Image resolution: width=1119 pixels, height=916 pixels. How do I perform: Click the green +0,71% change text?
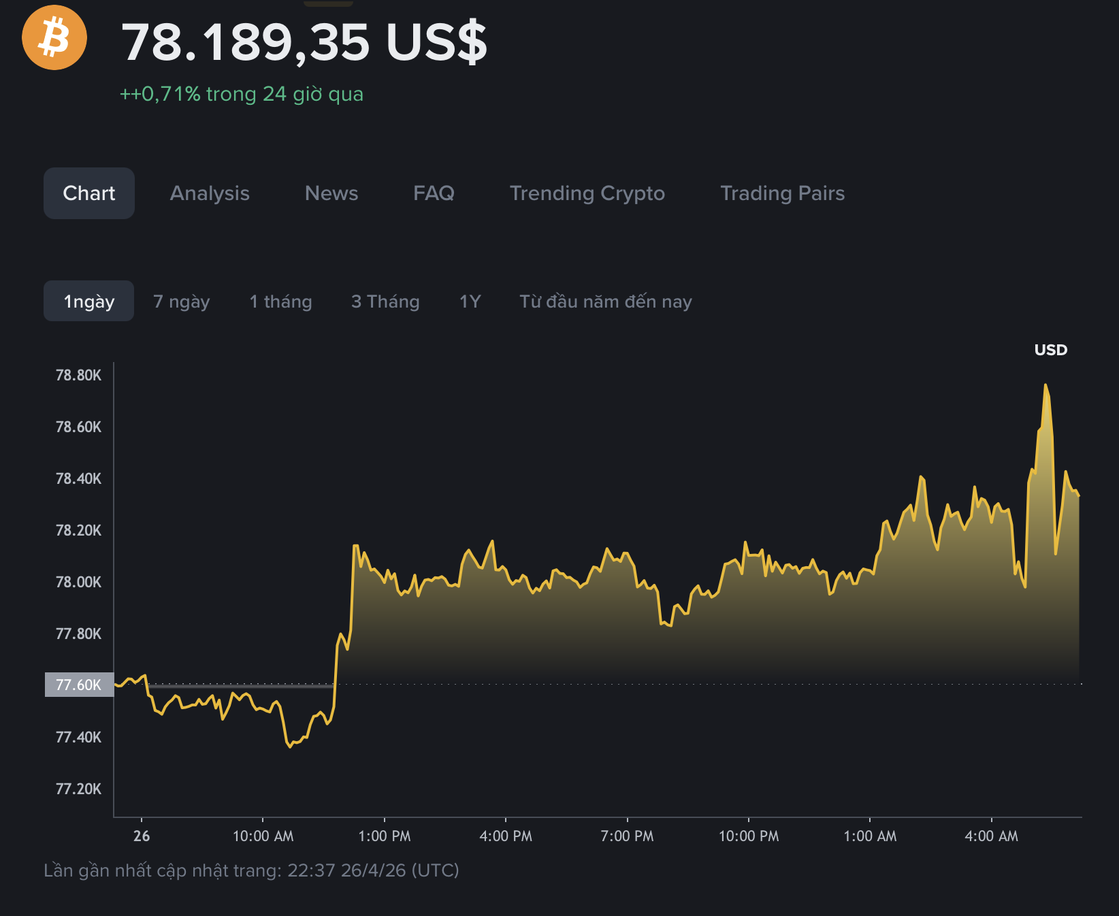click(x=240, y=95)
